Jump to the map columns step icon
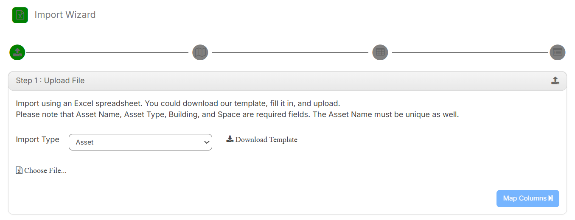 [x=200, y=53]
